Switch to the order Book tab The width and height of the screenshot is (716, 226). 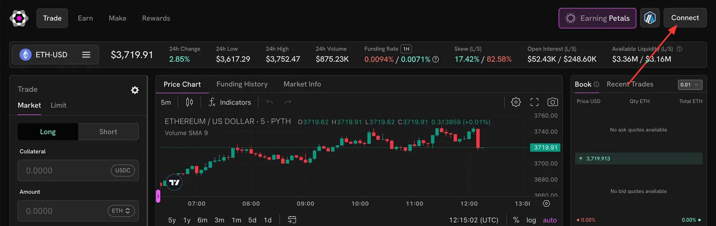pyautogui.click(x=583, y=84)
